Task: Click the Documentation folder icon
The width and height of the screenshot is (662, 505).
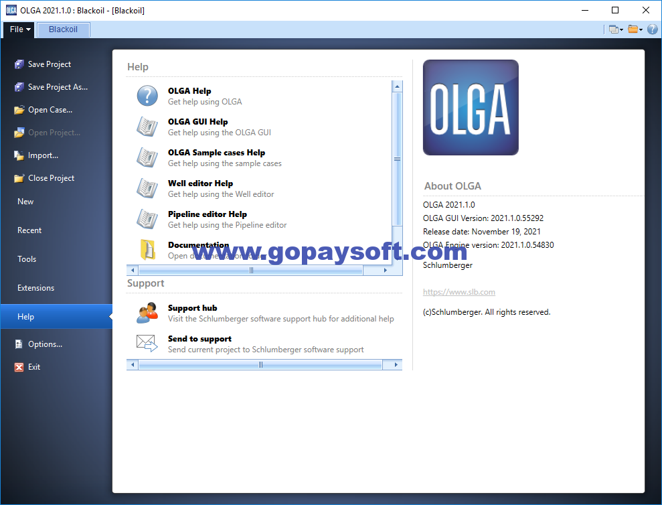Action: click(x=147, y=250)
